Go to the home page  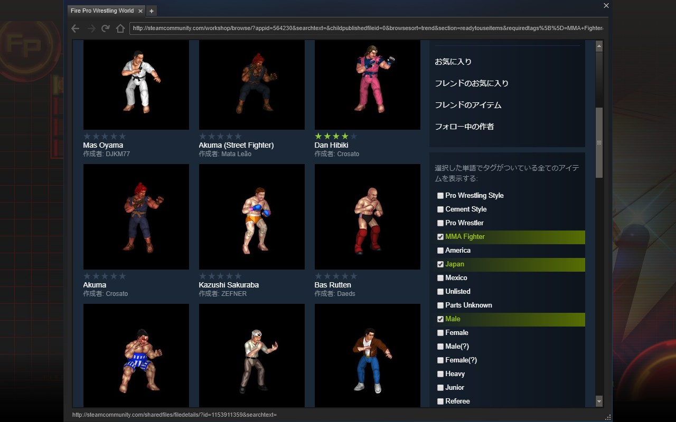(x=120, y=28)
